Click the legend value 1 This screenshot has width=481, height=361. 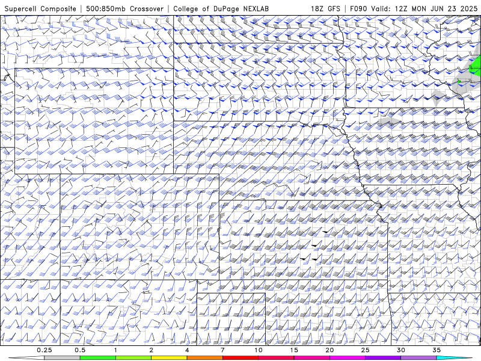[x=115, y=350]
